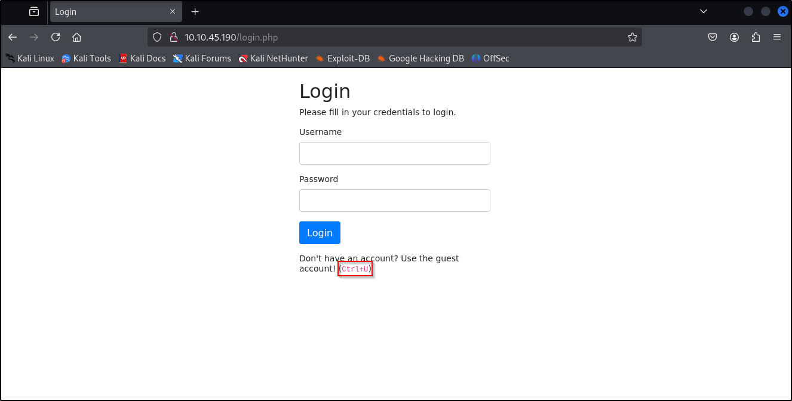Open the Exploit-DB bookmark
This screenshot has width=792, height=401.
[342, 58]
